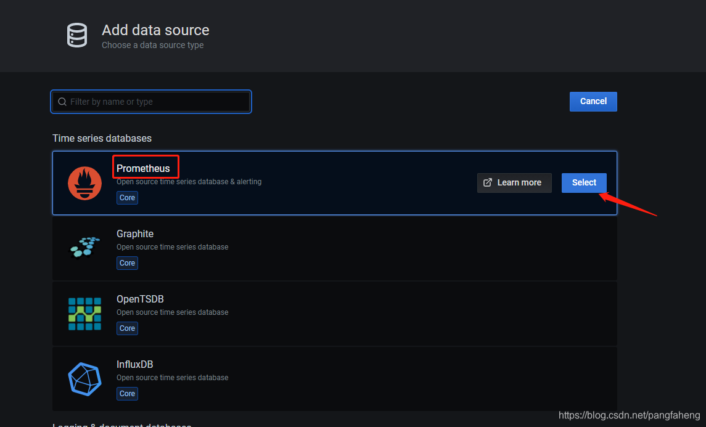
Task: Click 'Open source time series database & alerting' text
Action: pos(189,182)
